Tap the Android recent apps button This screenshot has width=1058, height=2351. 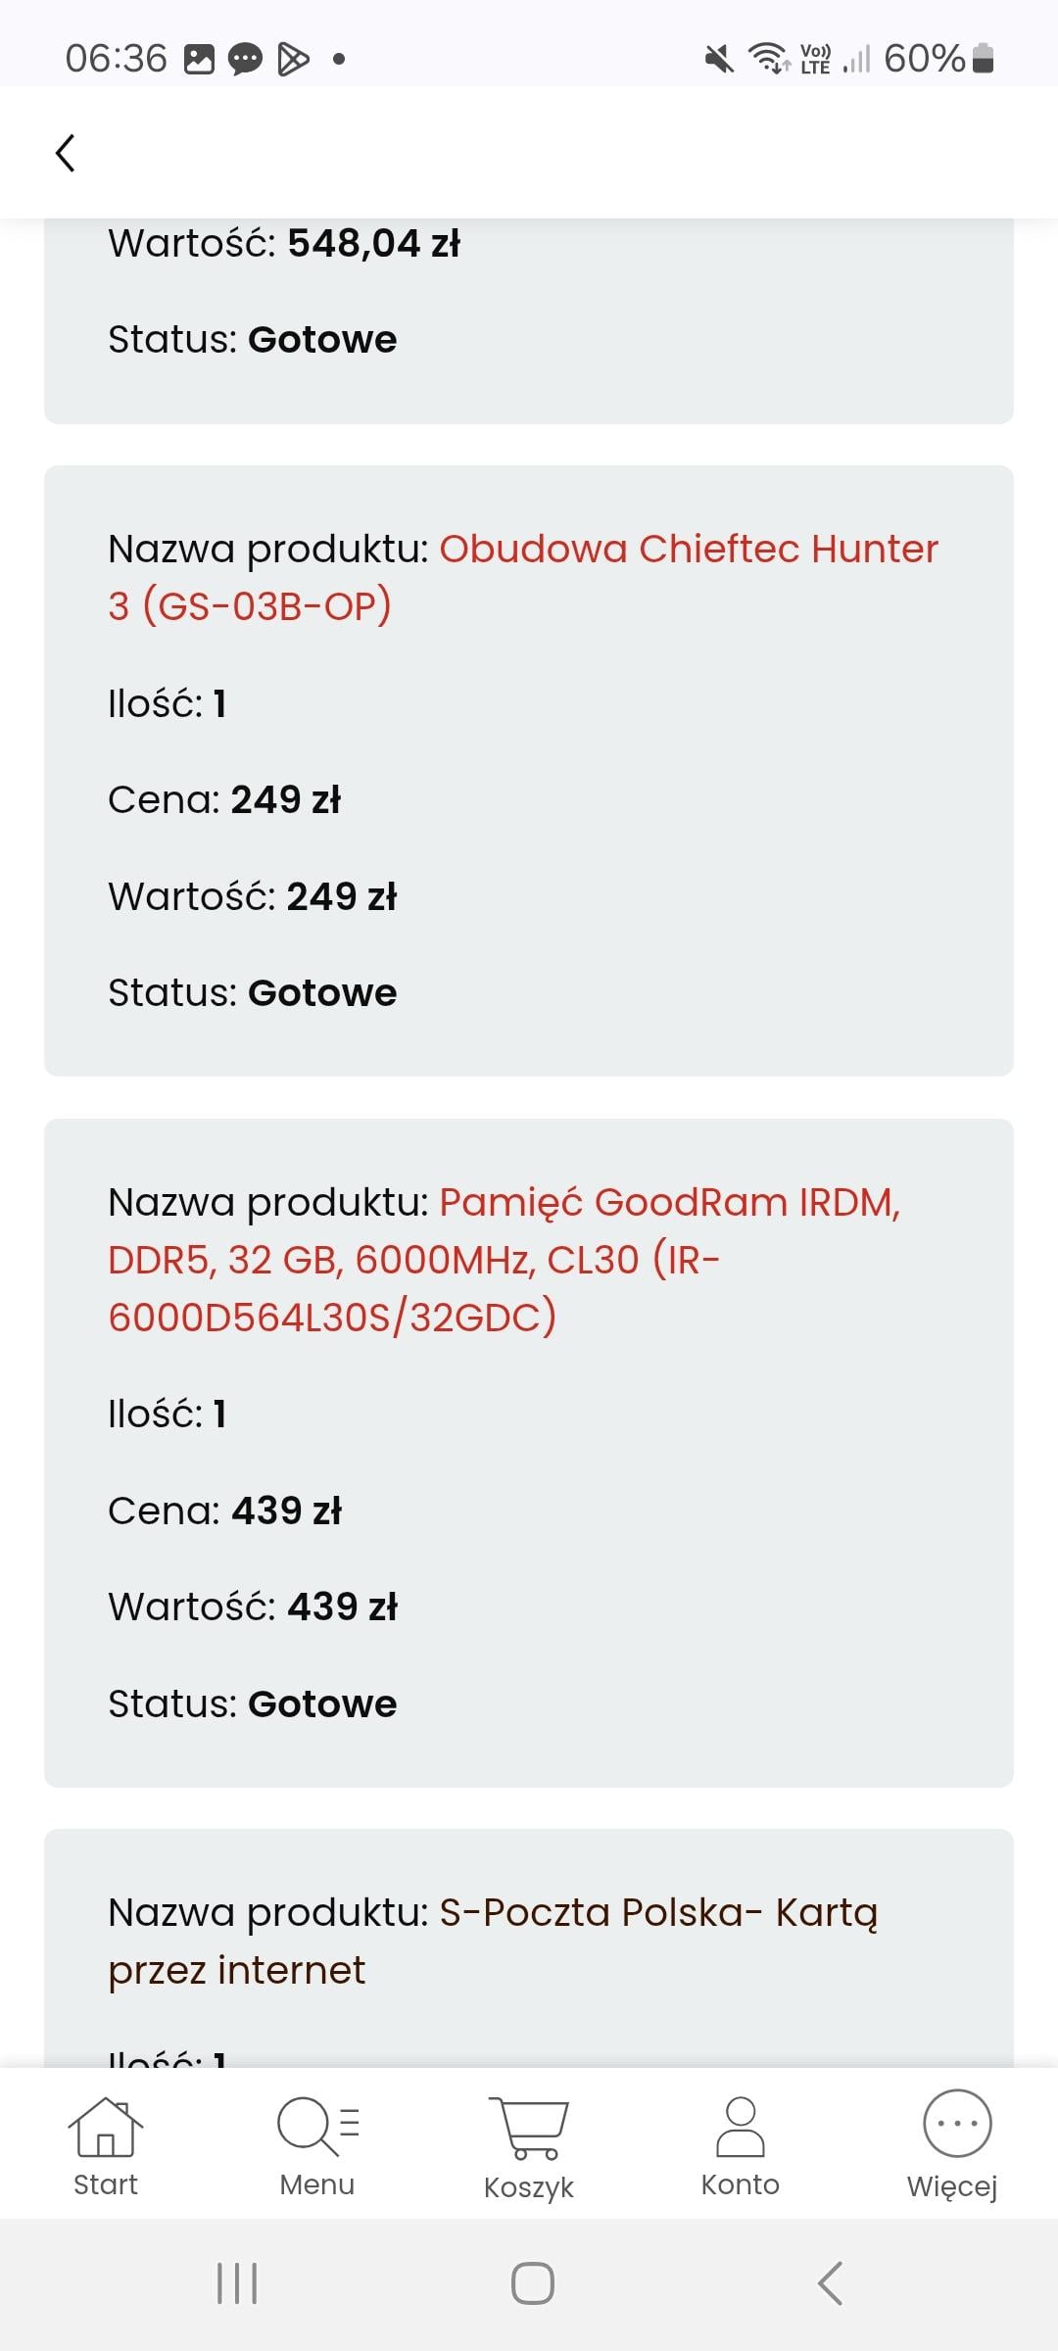coord(237,2283)
